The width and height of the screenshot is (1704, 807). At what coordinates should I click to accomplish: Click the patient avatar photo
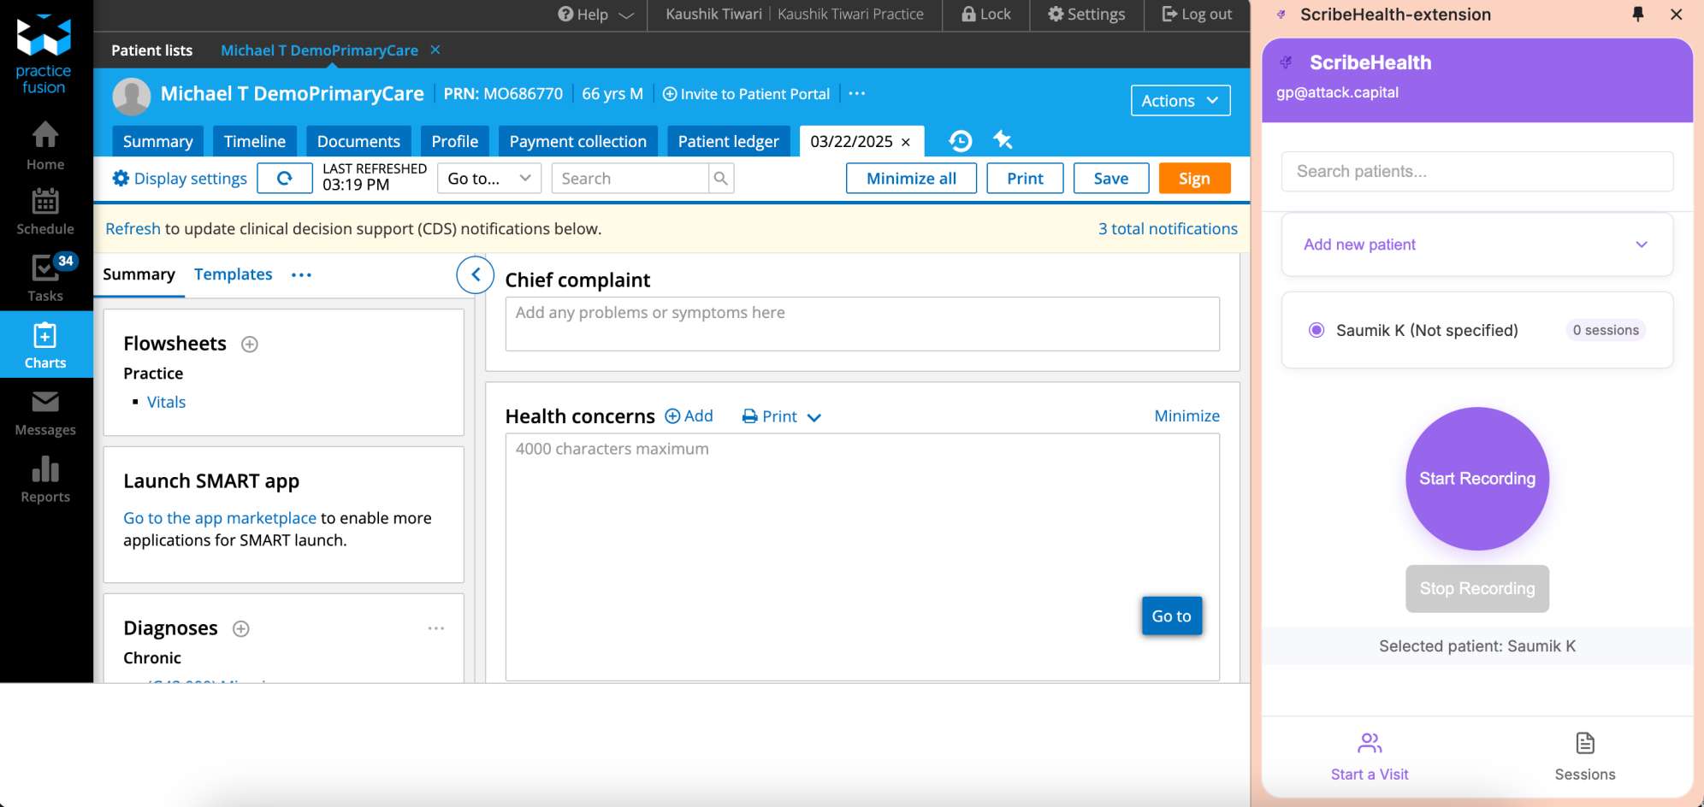coord(132,96)
